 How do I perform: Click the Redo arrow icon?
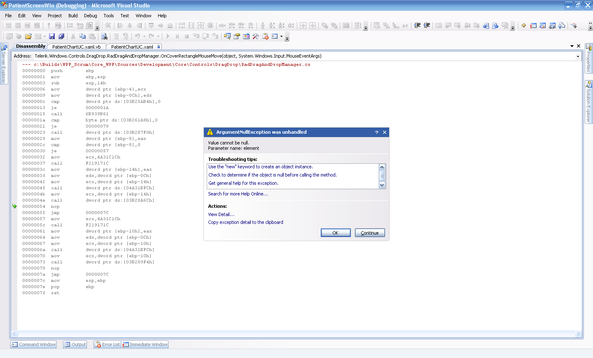tap(152, 36)
